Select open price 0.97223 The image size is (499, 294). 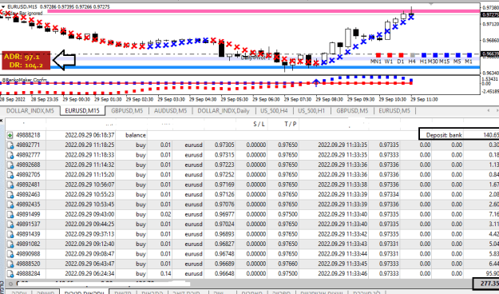pyautogui.click(x=224, y=165)
